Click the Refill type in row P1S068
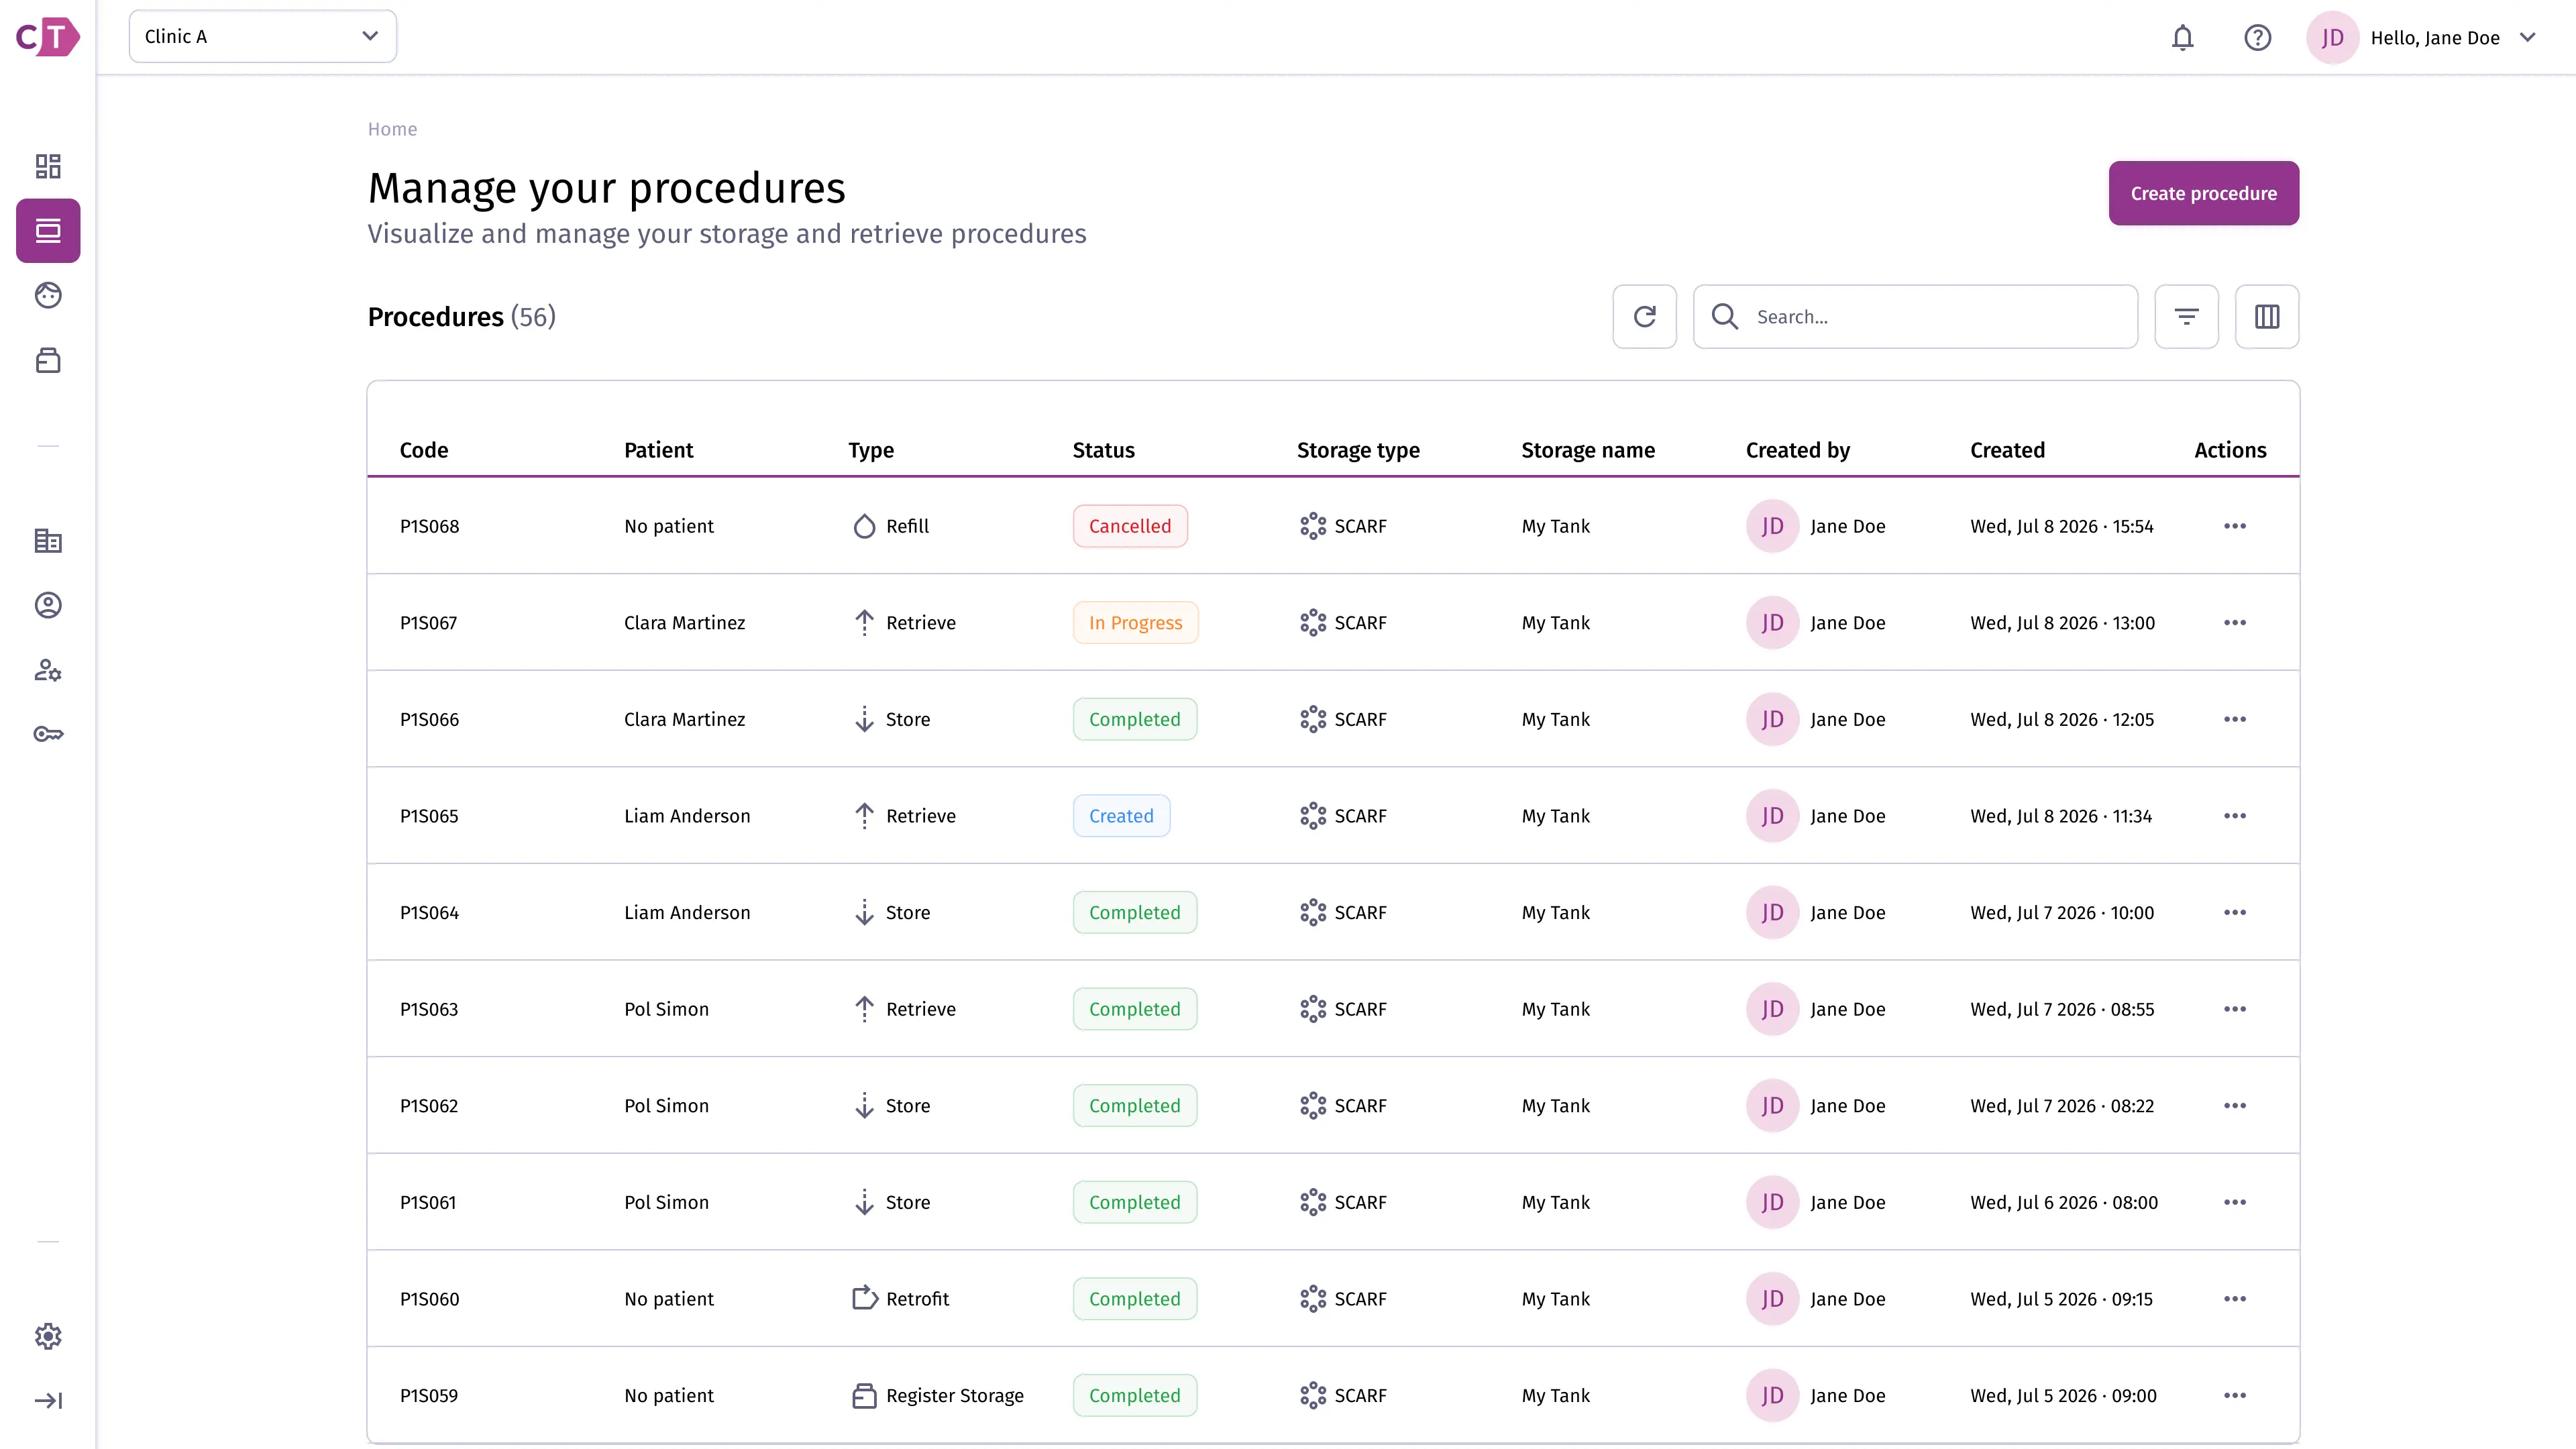2576x1449 pixels. click(x=890, y=526)
